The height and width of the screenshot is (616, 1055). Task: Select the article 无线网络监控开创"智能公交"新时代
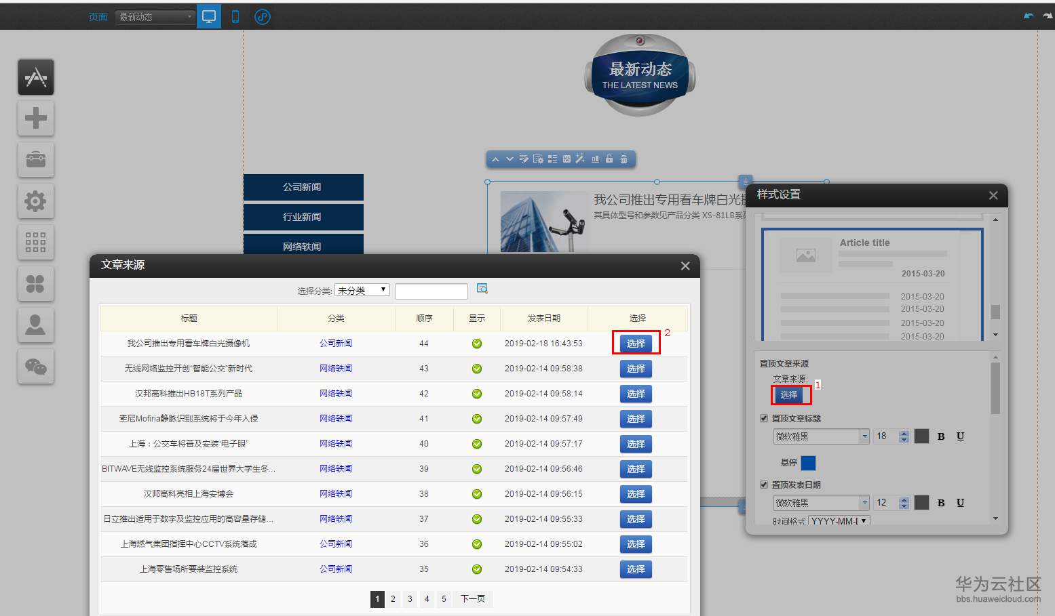coord(636,369)
